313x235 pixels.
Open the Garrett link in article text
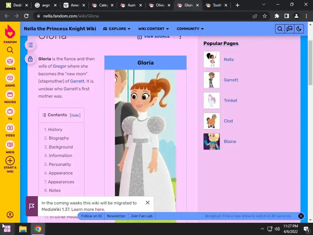coord(77,81)
